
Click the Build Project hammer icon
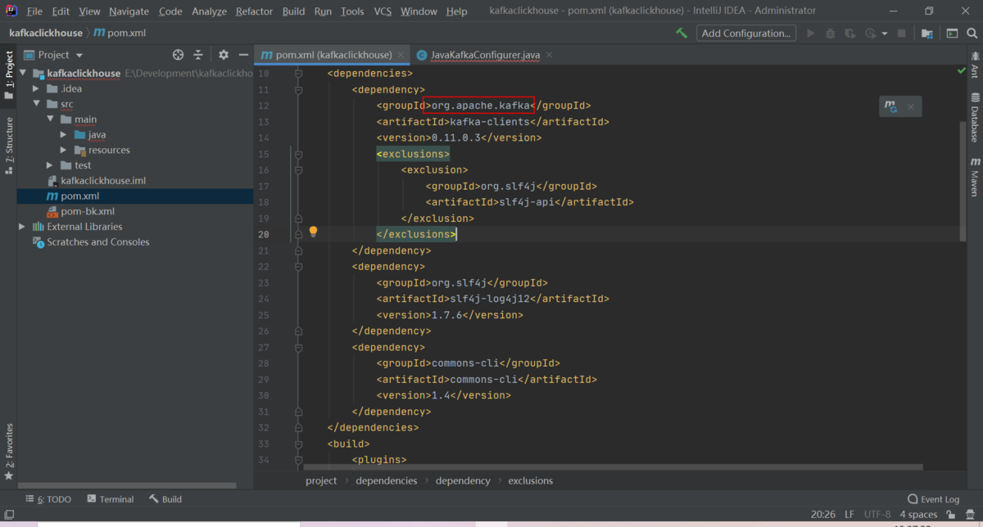tap(682, 34)
